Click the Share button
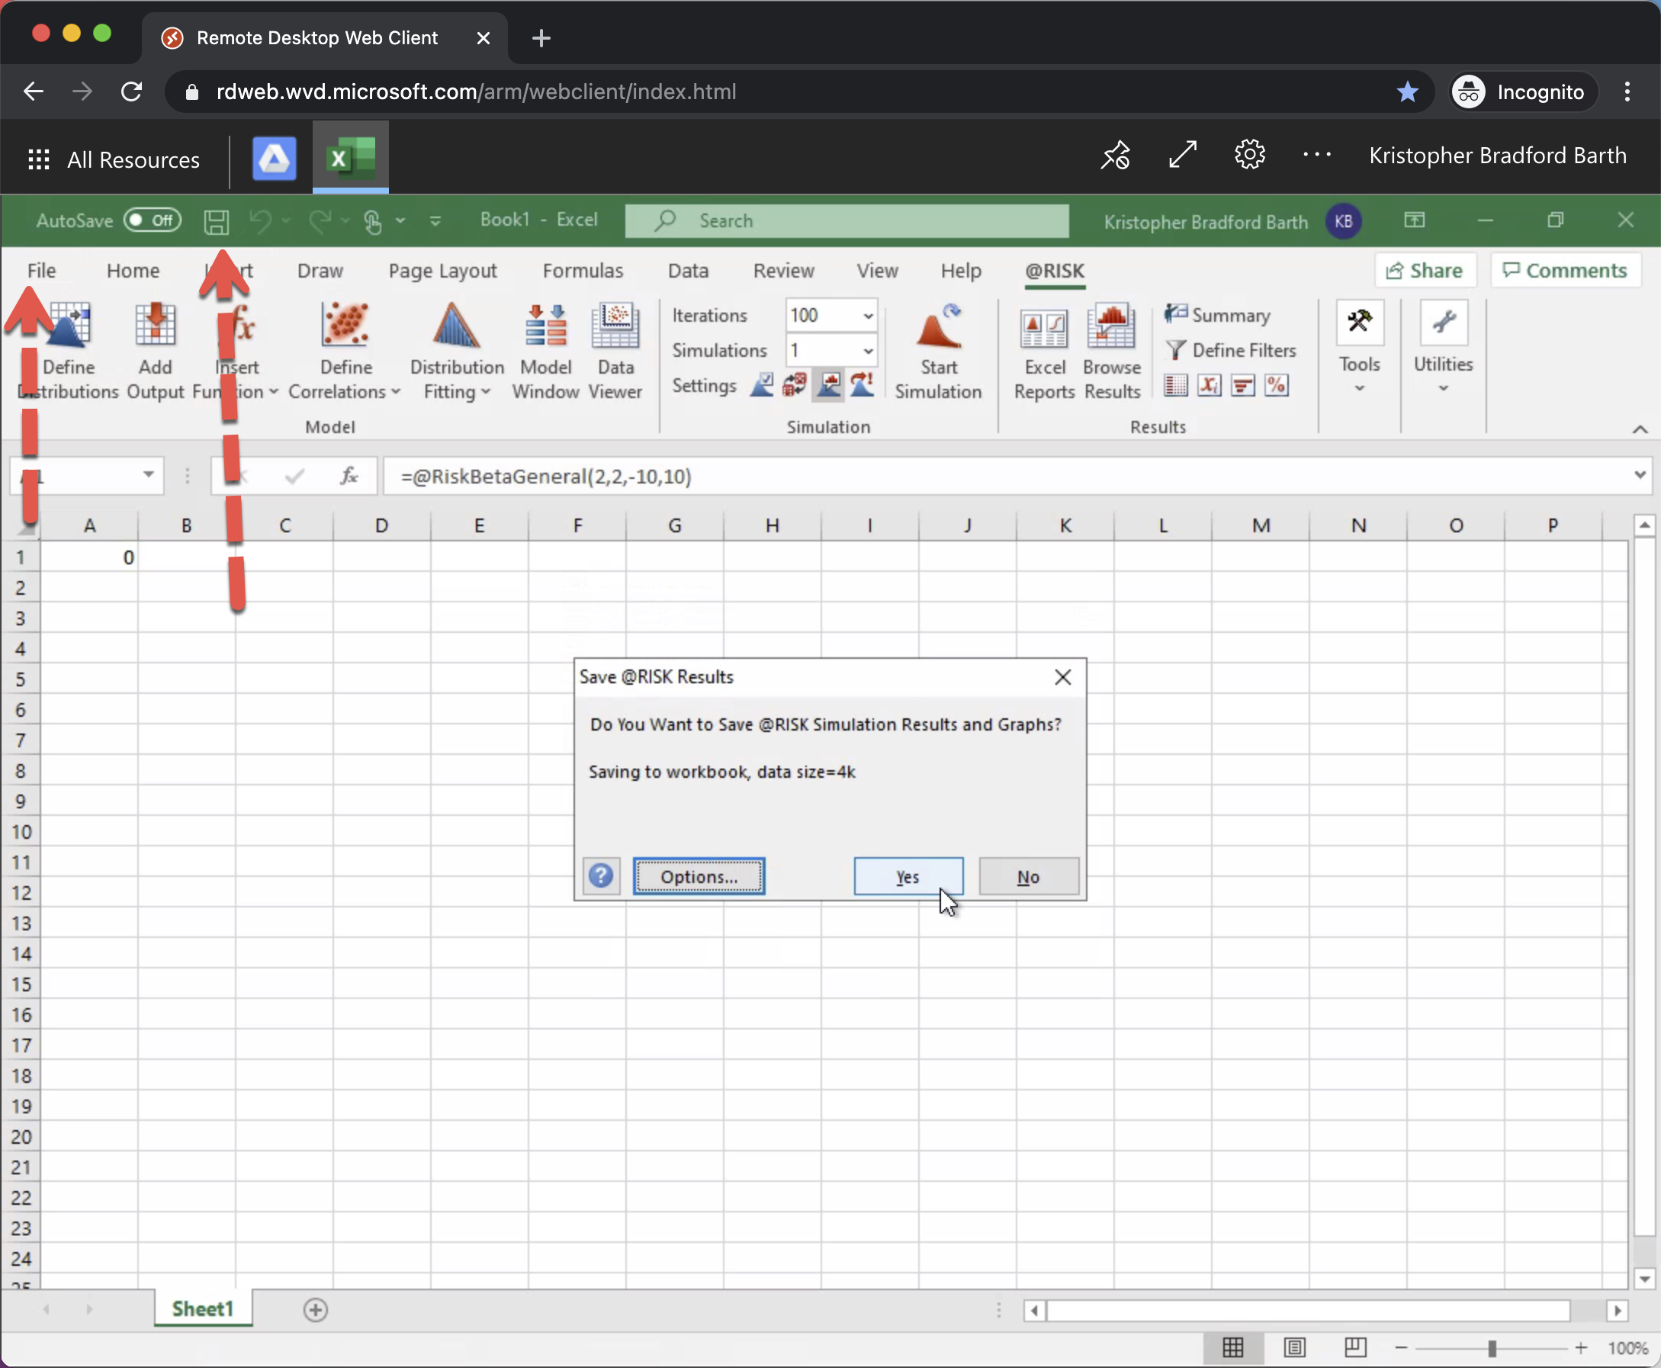Screen dimensions: 1661x1368 pos(1425,270)
